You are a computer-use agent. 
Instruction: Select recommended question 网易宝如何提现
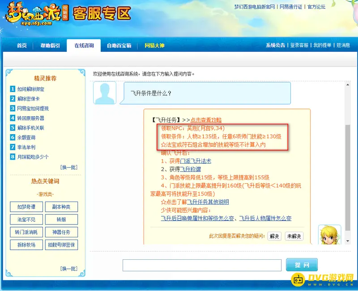tap(33, 109)
